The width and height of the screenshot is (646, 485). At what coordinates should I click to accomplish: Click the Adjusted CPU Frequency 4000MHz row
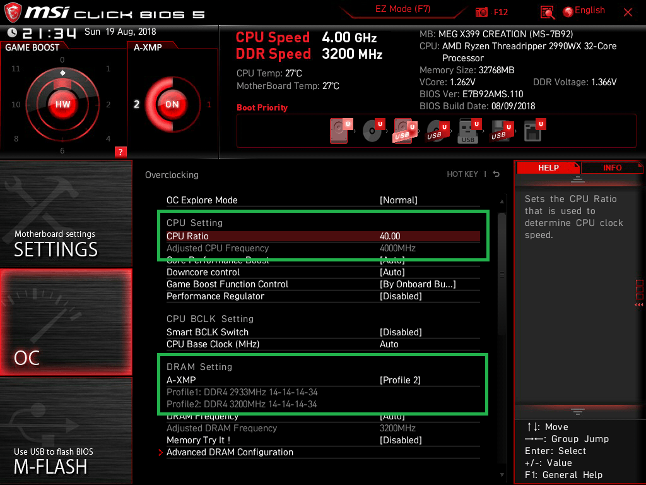click(323, 248)
